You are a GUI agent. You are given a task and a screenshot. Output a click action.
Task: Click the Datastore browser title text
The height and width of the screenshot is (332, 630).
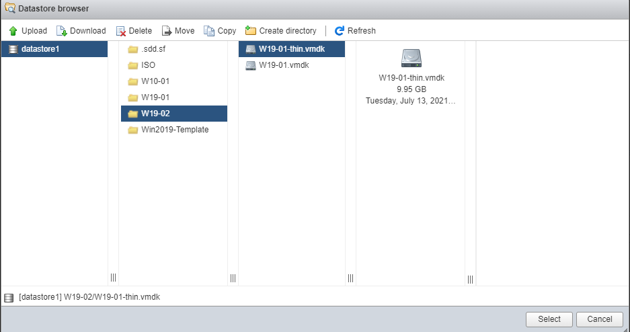pos(54,9)
